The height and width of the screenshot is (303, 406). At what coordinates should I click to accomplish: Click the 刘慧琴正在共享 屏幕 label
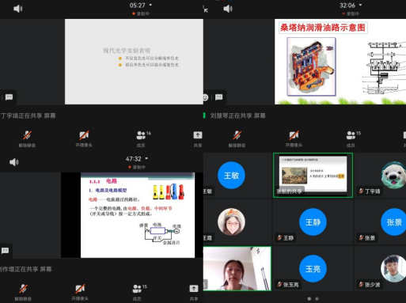click(x=237, y=116)
